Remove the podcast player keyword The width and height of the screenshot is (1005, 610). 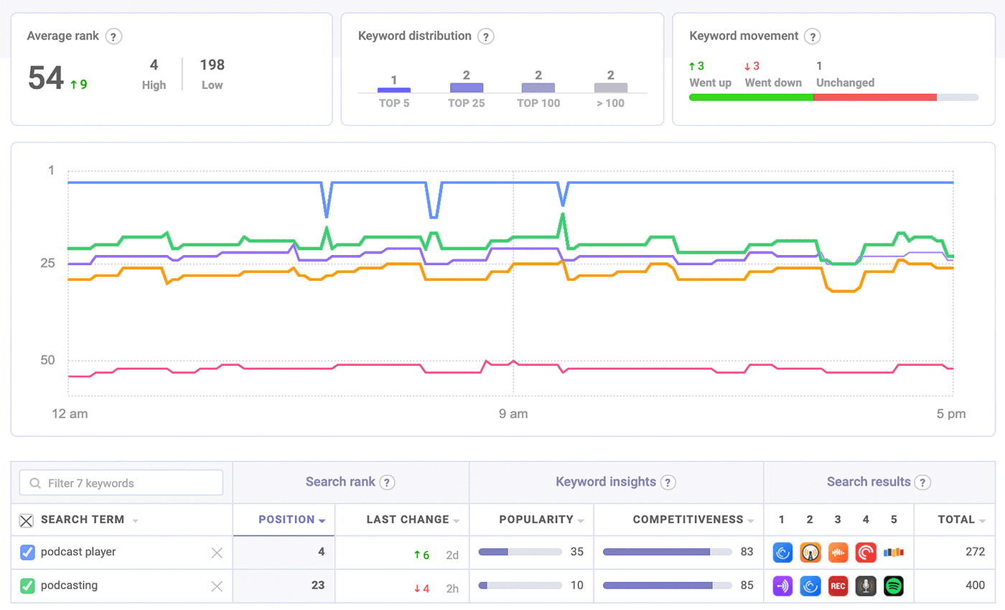pos(217,553)
